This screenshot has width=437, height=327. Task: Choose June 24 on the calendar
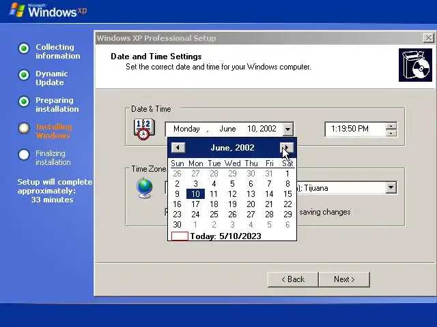click(195, 215)
